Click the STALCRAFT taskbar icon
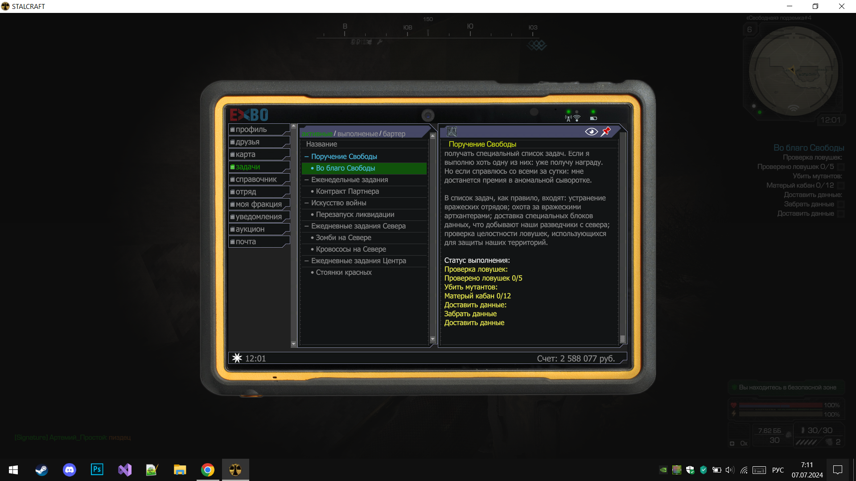 pos(235,470)
